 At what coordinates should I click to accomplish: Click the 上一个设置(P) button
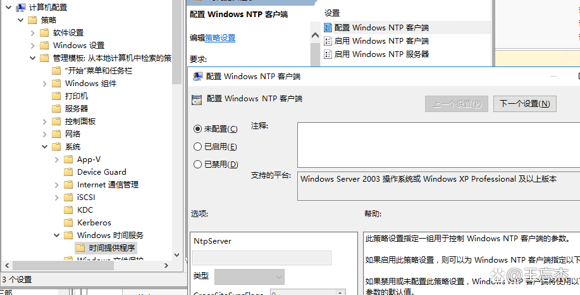pyautogui.click(x=457, y=104)
